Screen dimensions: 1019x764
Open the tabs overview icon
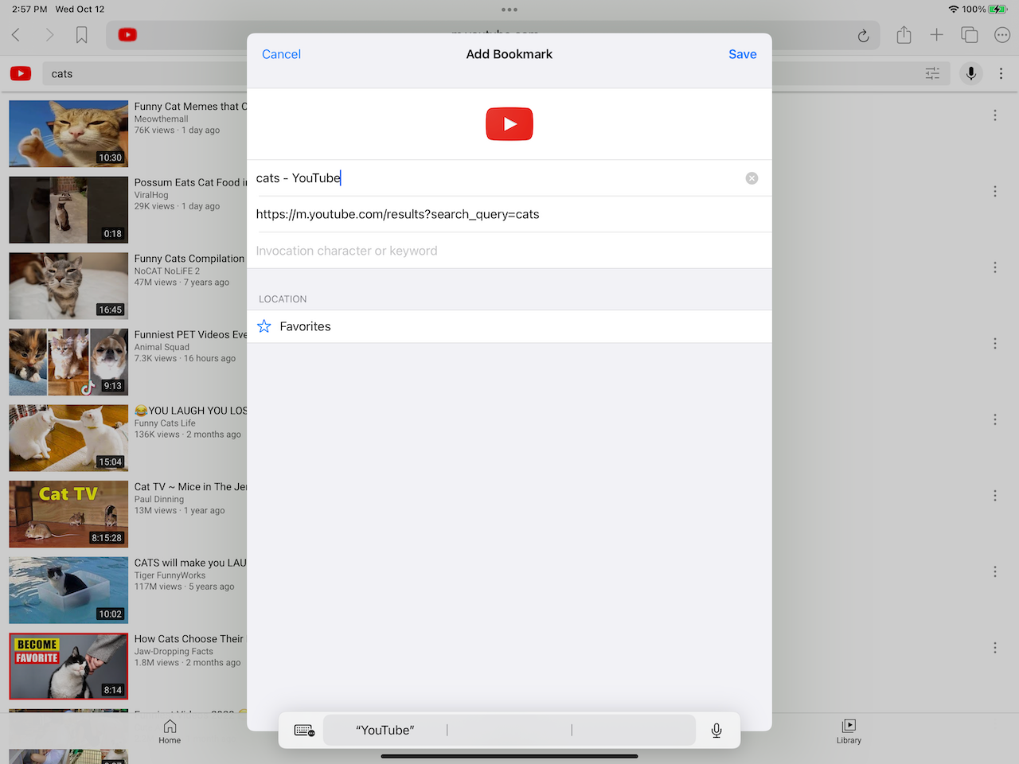tap(969, 35)
